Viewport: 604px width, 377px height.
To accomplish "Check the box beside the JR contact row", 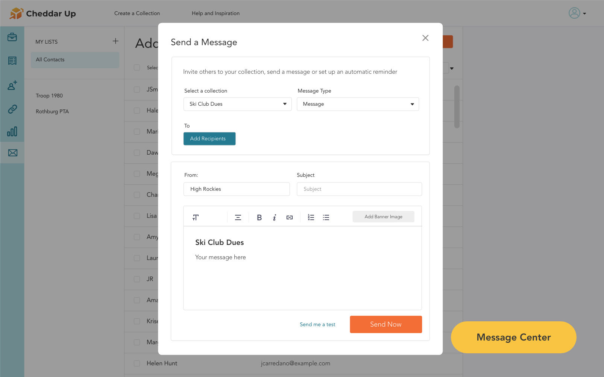I will [137, 279].
